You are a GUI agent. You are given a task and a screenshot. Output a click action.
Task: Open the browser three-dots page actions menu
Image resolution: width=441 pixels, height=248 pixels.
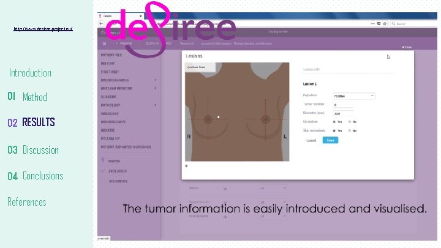(x=372, y=24)
